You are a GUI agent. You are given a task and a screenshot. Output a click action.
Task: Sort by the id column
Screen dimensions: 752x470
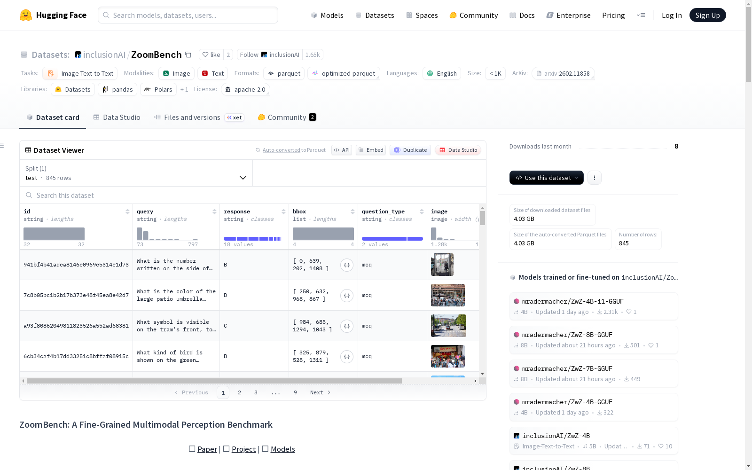coord(127,211)
